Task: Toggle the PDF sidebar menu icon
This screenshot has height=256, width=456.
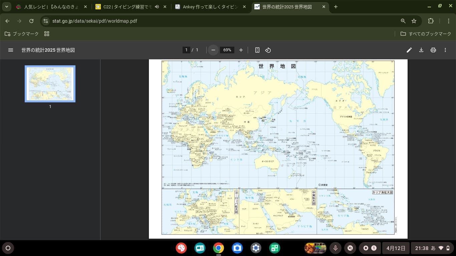Action: coord(11,50)
